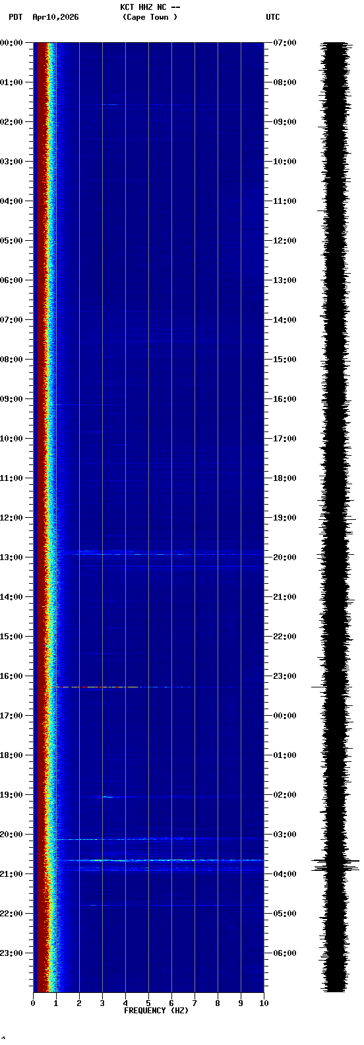Click the 21:00 UTC time label
This screenshot has height=1045, width=364.
285,597
